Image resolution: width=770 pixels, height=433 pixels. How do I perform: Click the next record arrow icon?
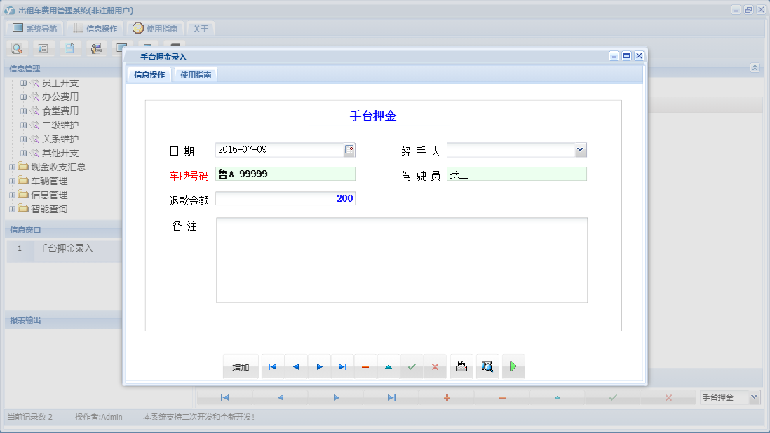[x=319, y=366]
